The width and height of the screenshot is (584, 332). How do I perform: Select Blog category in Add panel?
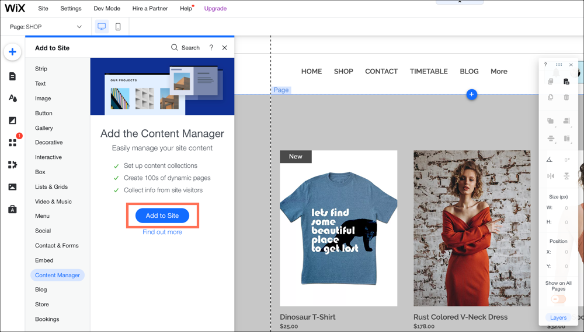pyautogui.click(x=41, y=289)
